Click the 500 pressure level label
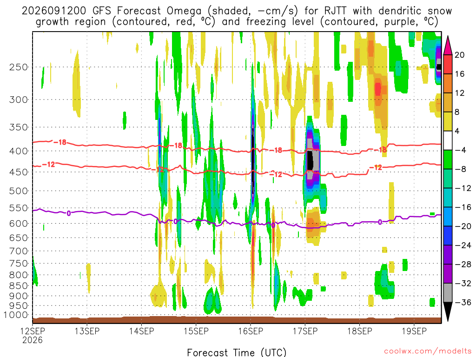Viewport: 476px width, 357px height. [x=19, y=191]
